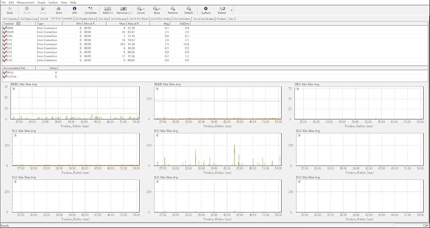
Task: Click the pin icon in CRC graph
Action: click(297, 89)
